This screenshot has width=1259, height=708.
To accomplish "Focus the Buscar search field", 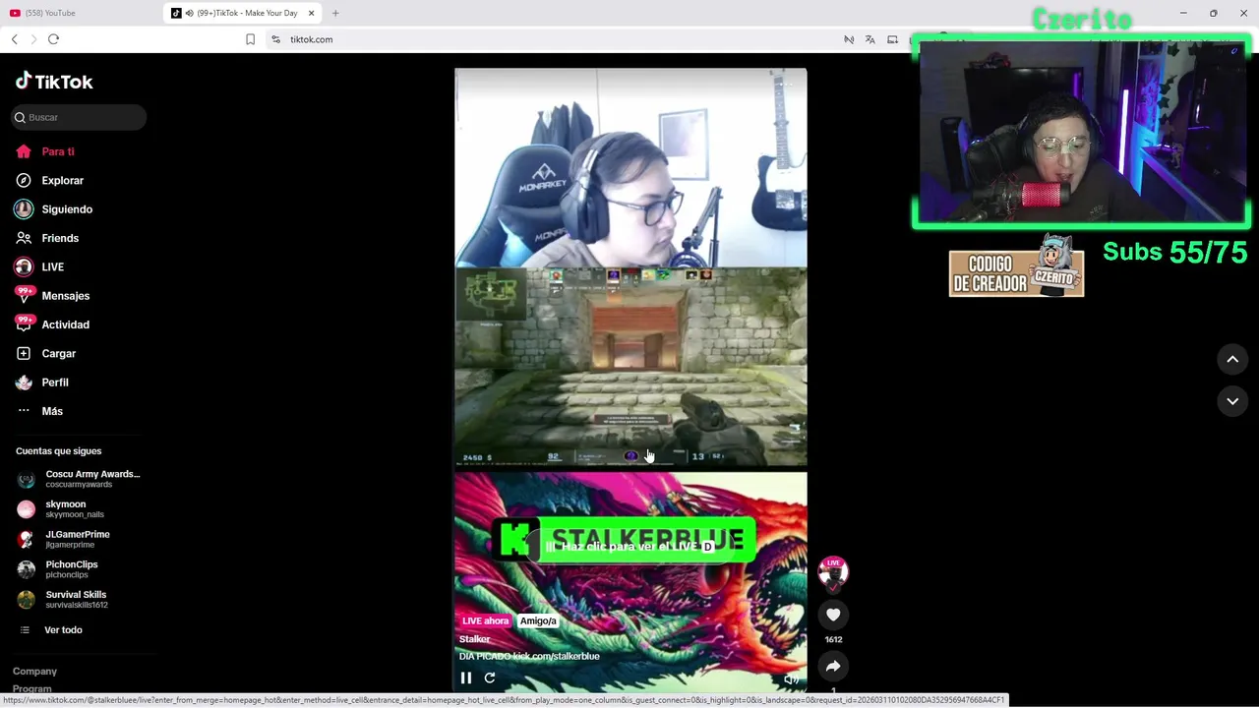I will coord(80,117).
